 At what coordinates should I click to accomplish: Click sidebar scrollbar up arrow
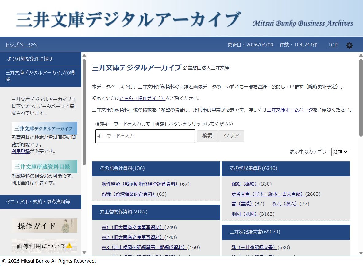(84, 56)
